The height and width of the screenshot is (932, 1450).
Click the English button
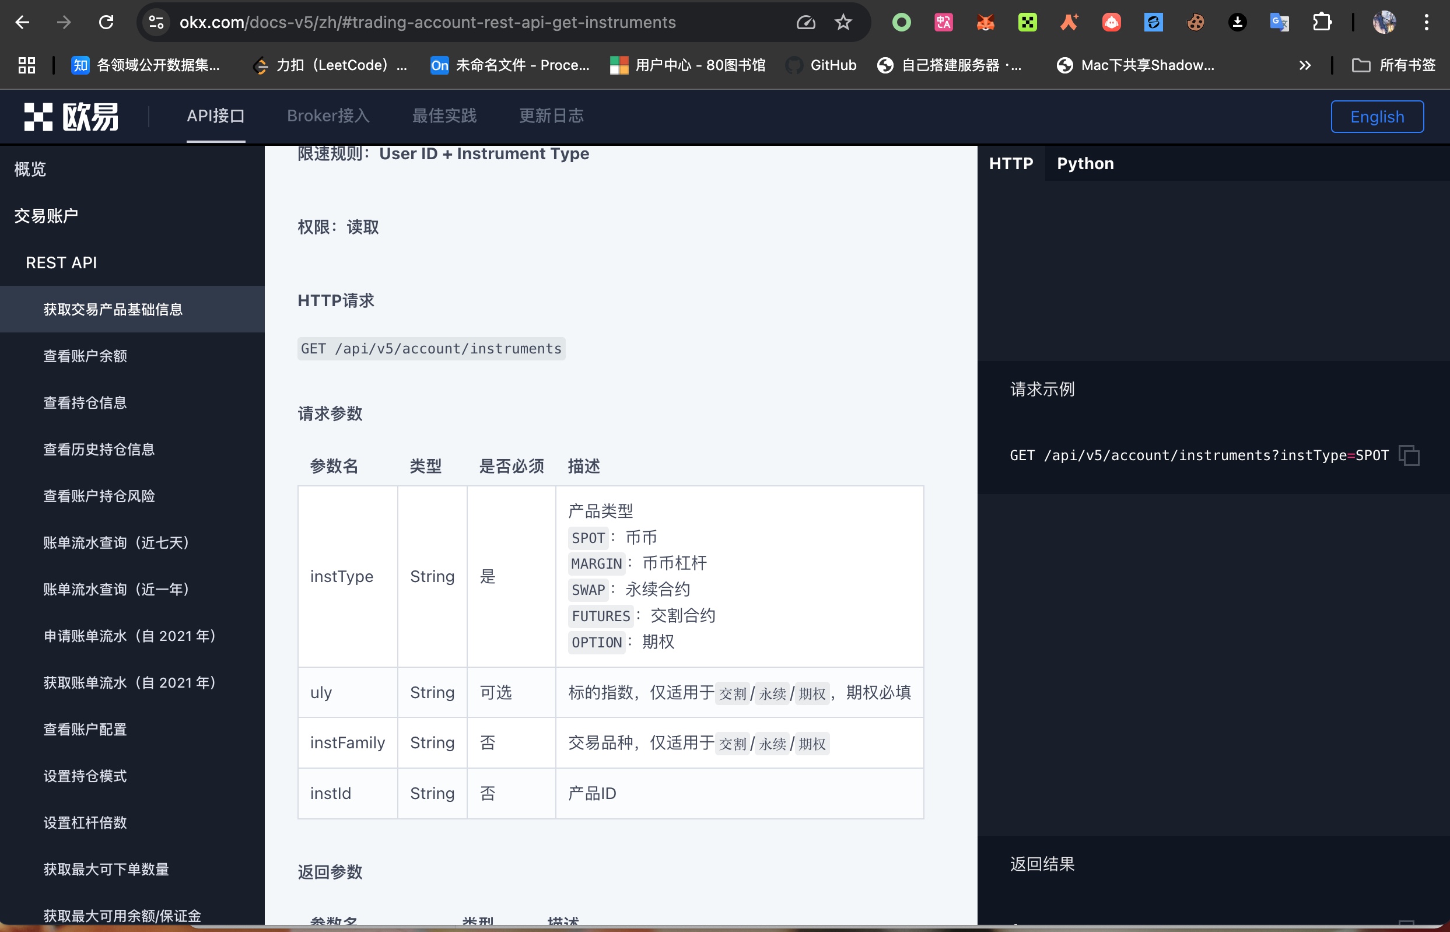1377,116
